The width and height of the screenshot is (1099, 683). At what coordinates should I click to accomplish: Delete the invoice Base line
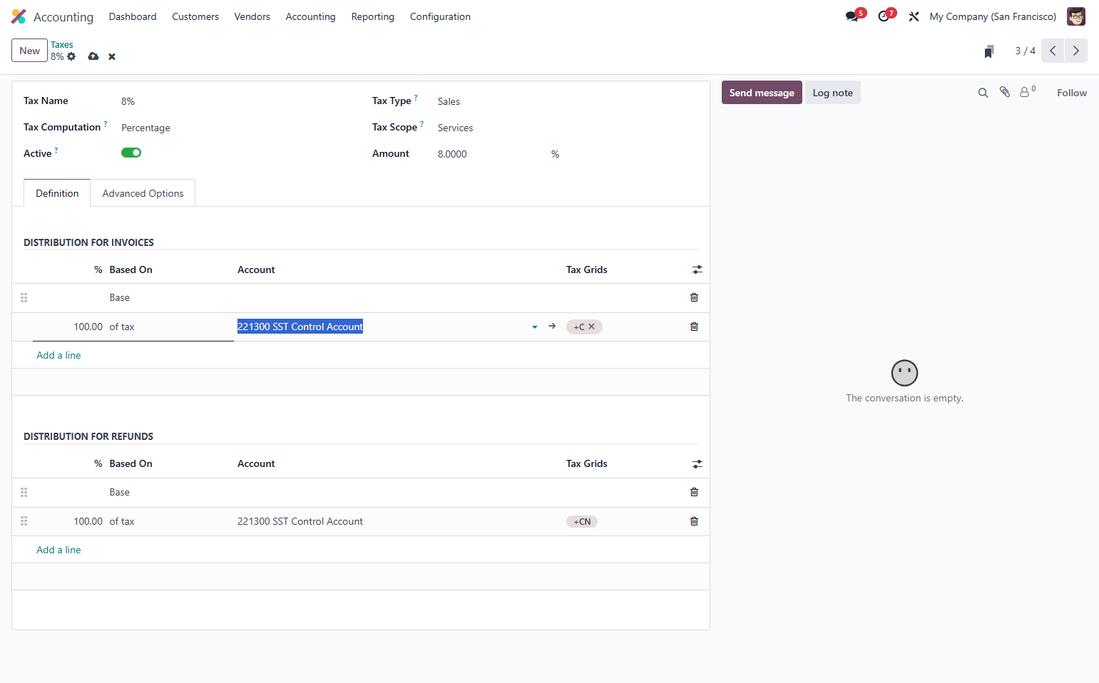coord(694,297)
